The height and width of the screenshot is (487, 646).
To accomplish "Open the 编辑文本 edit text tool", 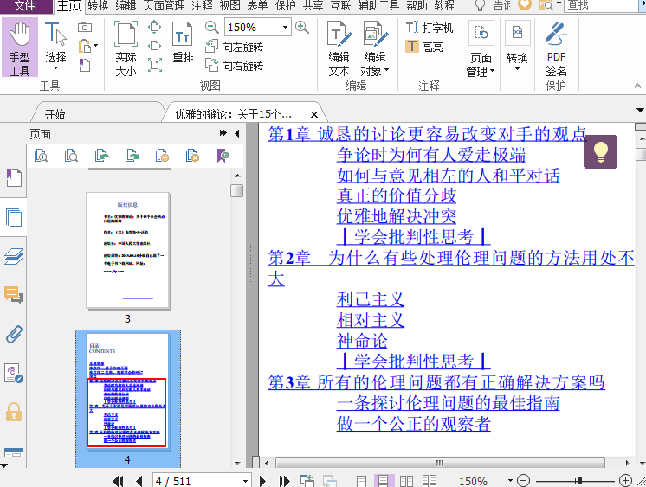I will (x=339, y=48).
